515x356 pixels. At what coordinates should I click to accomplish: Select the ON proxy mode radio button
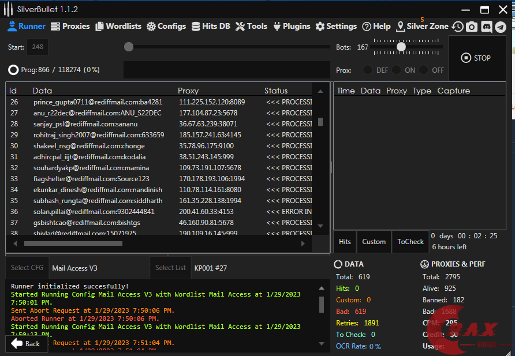[x=396, y=70]
